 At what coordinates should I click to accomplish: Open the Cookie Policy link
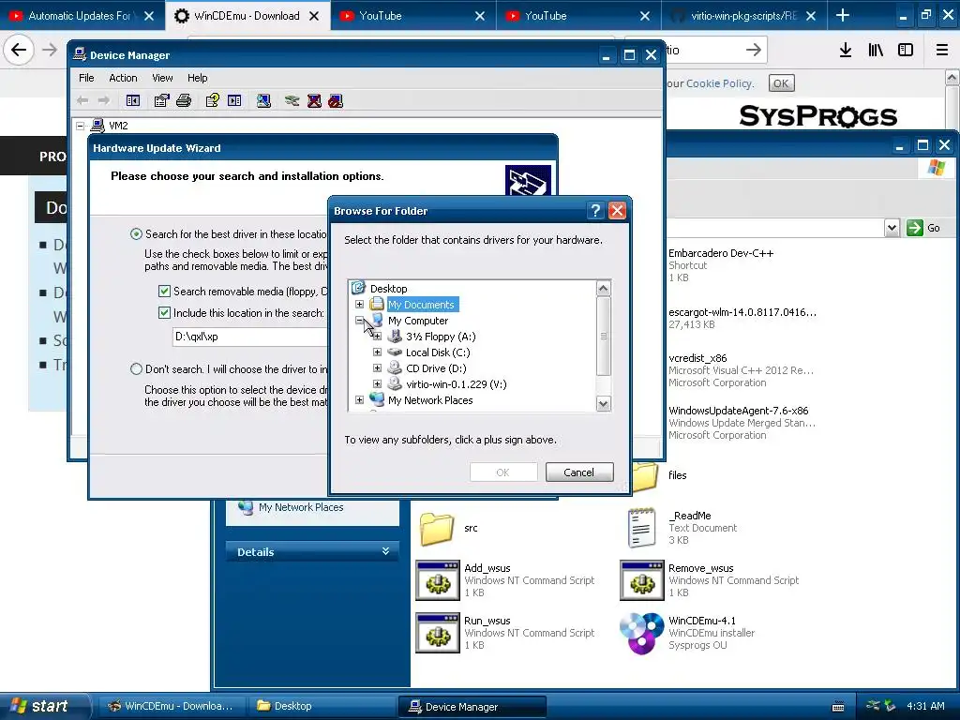coord(719,83)
